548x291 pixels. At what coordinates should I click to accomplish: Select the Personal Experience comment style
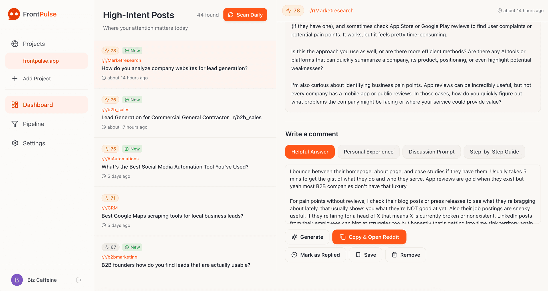[x=368, y=152]
